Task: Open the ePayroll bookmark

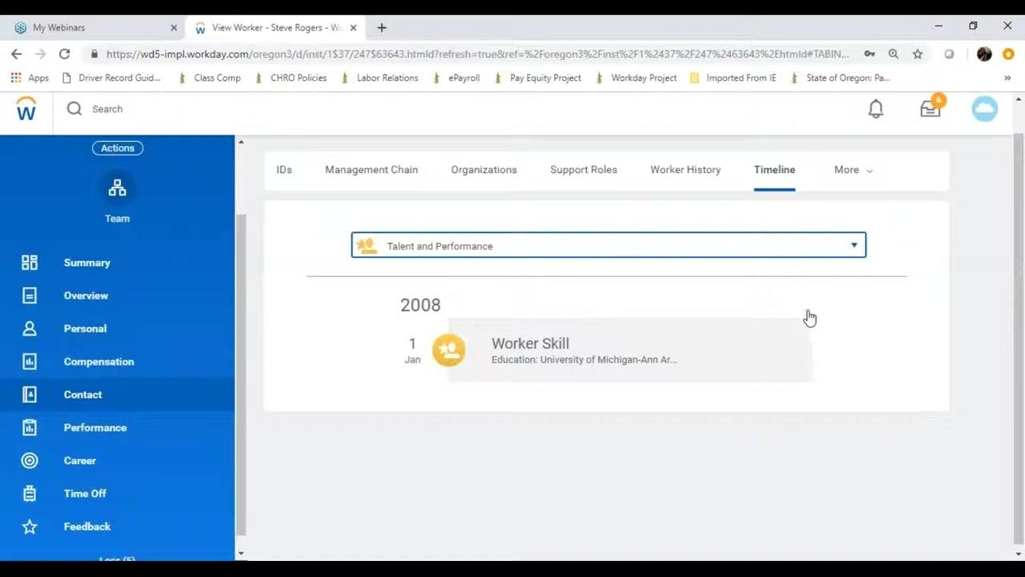Action: 456,78
